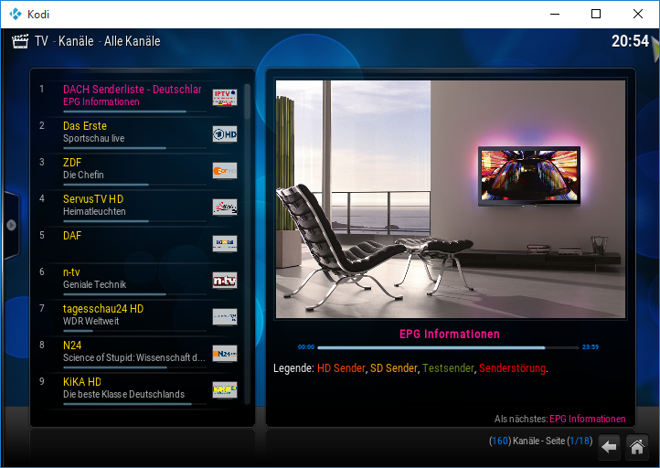Click the EPG progress bar under preview
Screen dimensions: 660x468
[448, 347]
